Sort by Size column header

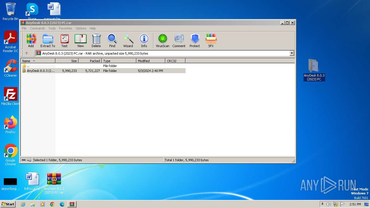(67, 61)
